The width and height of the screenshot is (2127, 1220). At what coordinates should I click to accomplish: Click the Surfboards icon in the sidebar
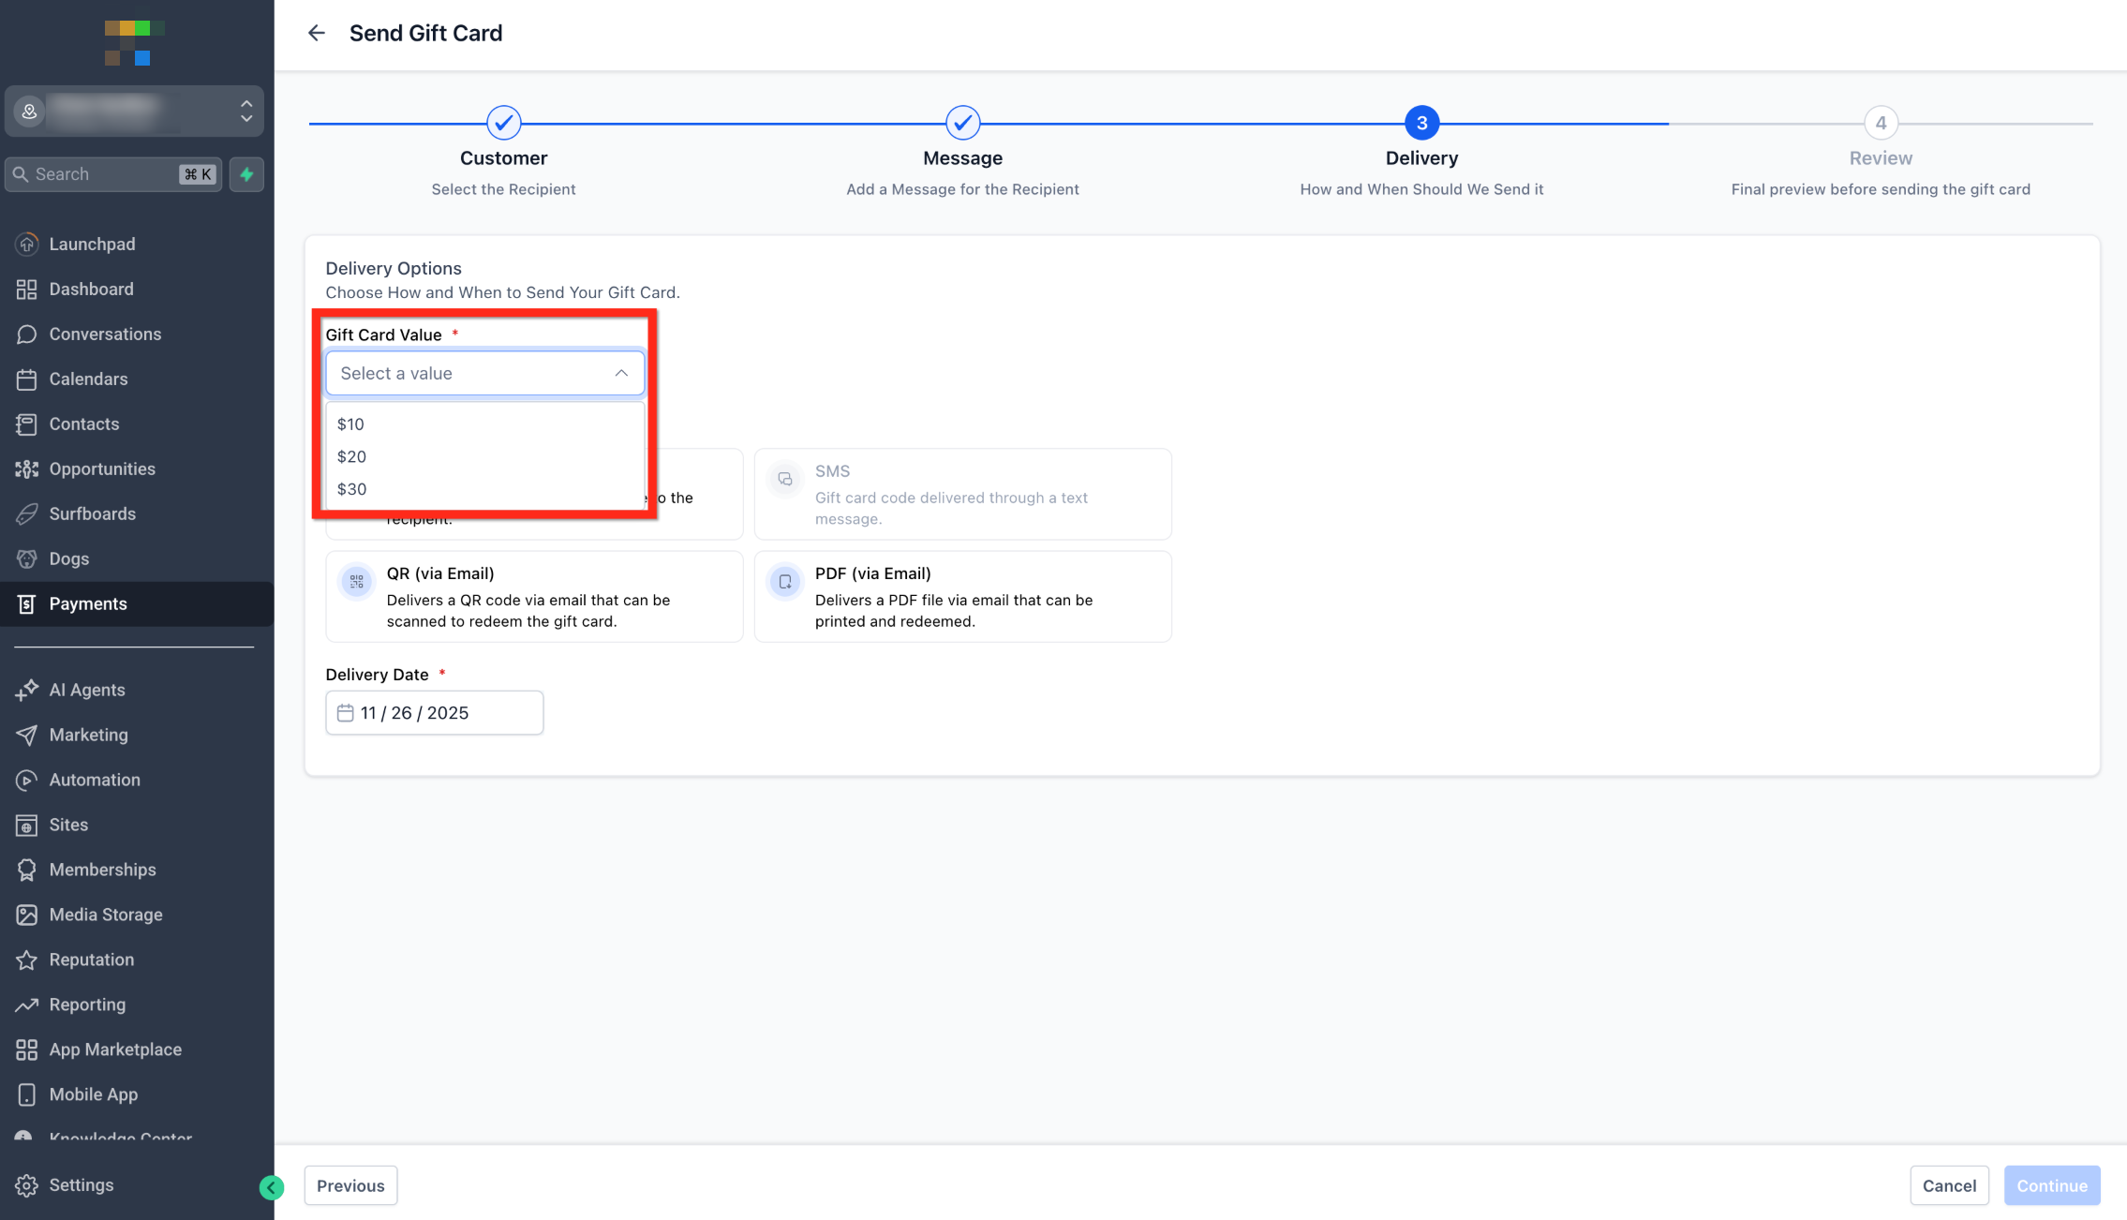[26, 514]
